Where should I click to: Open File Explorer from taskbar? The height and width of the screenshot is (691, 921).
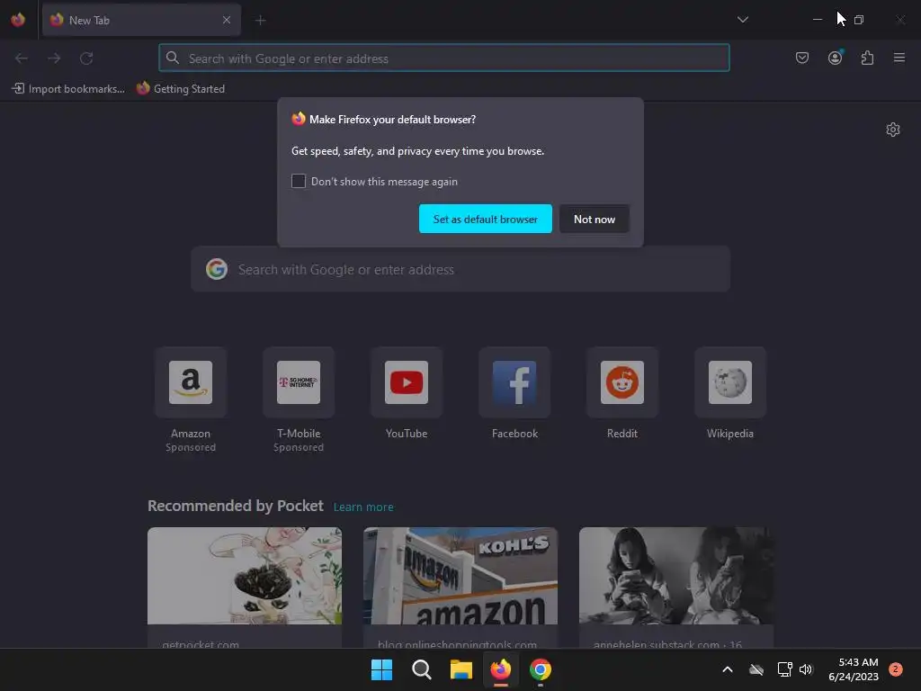[461, 669]
